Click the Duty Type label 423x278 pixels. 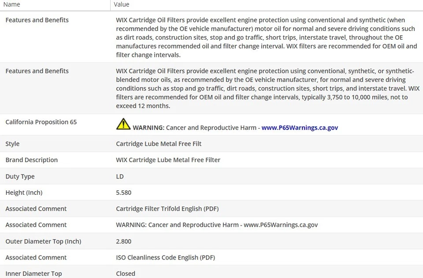coord(20,176)
